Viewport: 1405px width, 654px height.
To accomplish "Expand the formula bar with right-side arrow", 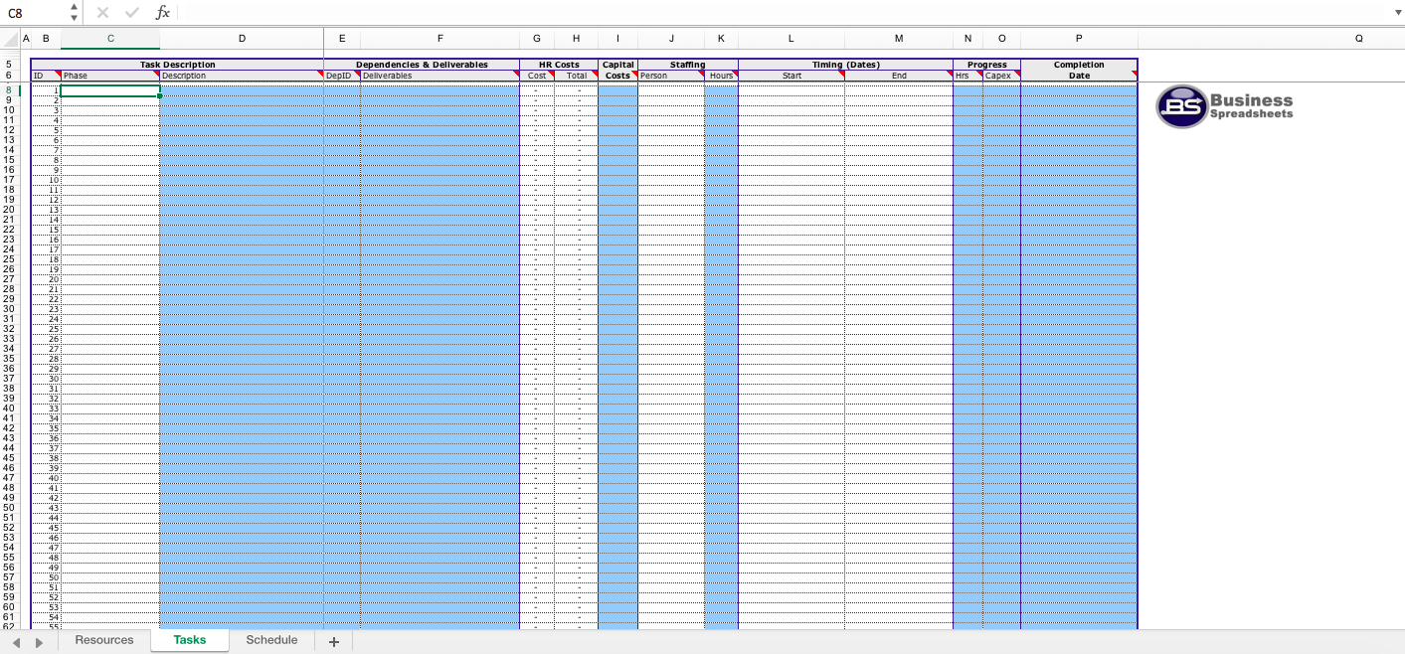I will (x=1399, y=13).
